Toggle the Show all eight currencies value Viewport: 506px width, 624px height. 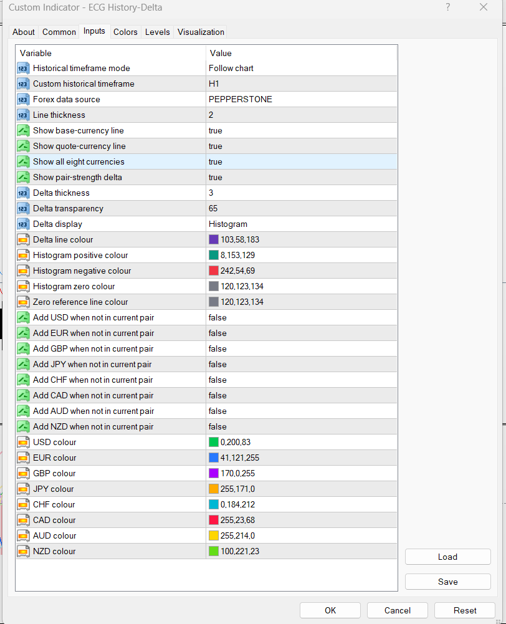[302, 162]
